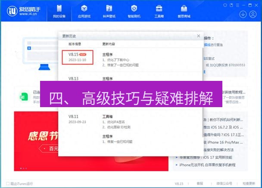The height and width of the screenshot is (188, 262).
Task: Click the 工具箱 heading under V8.11
Action: [107, 117]
